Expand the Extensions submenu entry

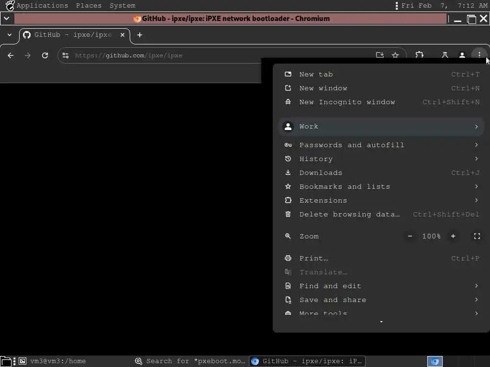click(x=381, y=200)
